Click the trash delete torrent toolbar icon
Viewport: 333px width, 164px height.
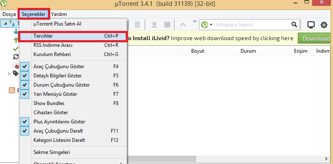[x=137, y=25]
